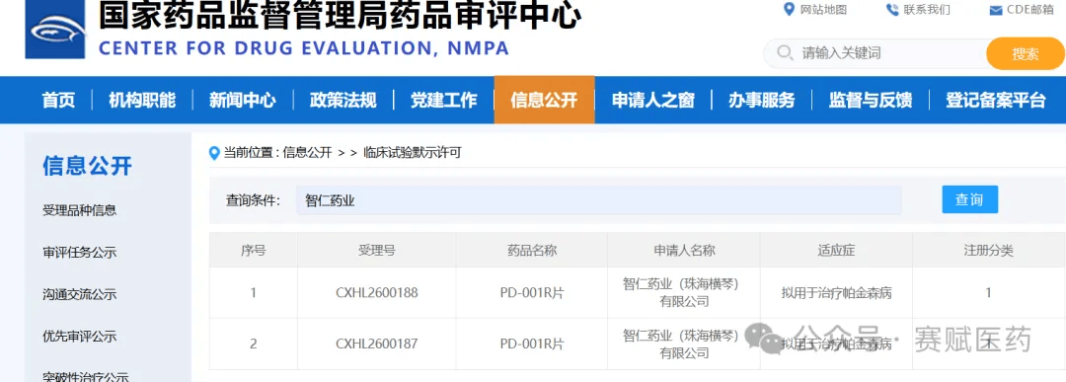Click the contact us phone icon
This screenshot has height=382, width=1066.
892,10
